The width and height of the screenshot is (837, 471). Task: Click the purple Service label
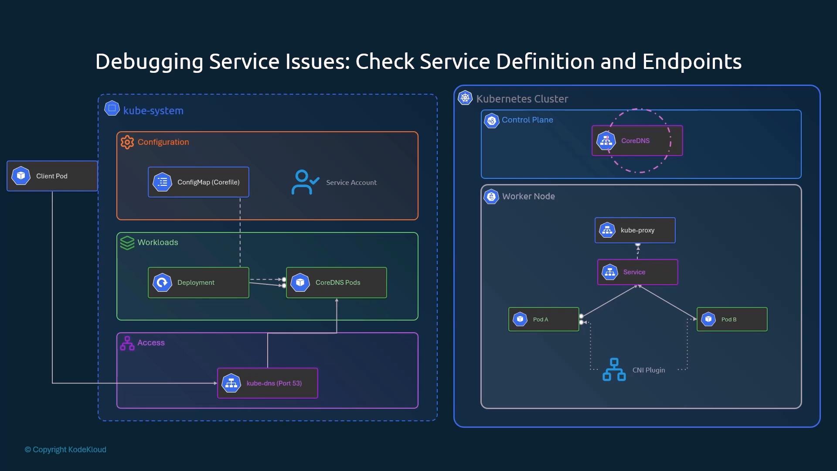[634, 272]
